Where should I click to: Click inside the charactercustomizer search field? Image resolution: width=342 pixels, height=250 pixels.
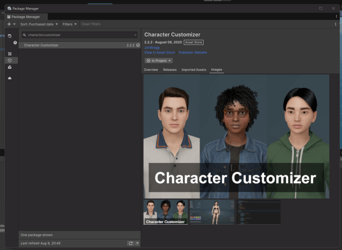(x=79, y=35)
